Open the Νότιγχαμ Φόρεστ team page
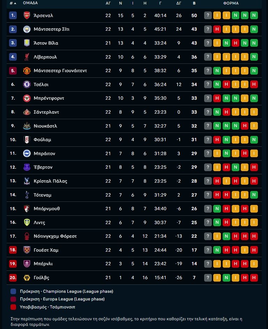The width and height of the screenshot is (268, 329). 55,236
